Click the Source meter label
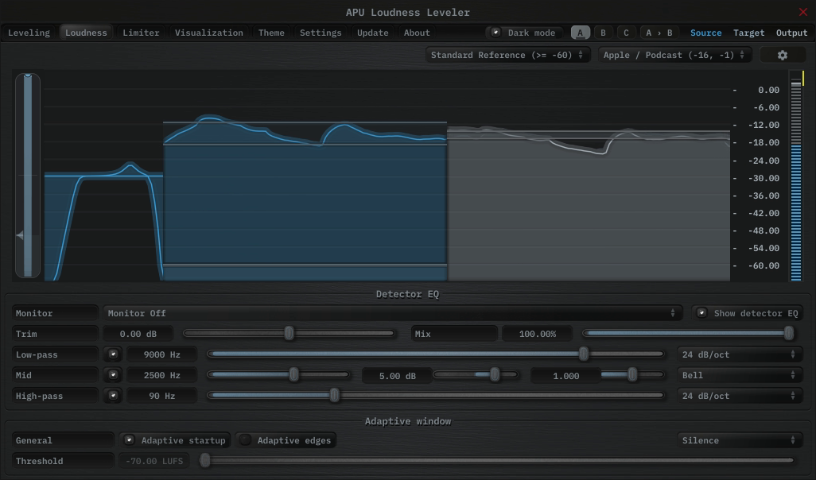The height and width of the screenshot is (480, 816). coord(705,33)
